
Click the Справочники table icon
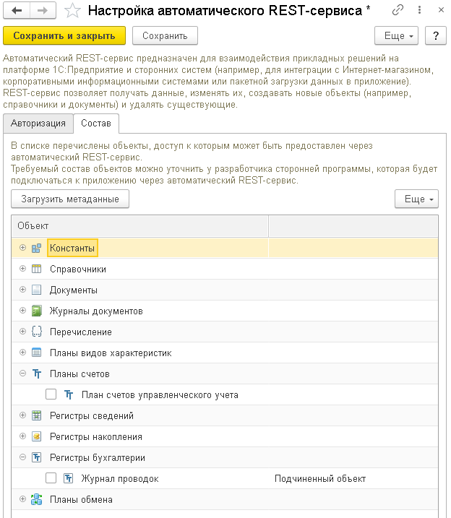click(36, 269)
